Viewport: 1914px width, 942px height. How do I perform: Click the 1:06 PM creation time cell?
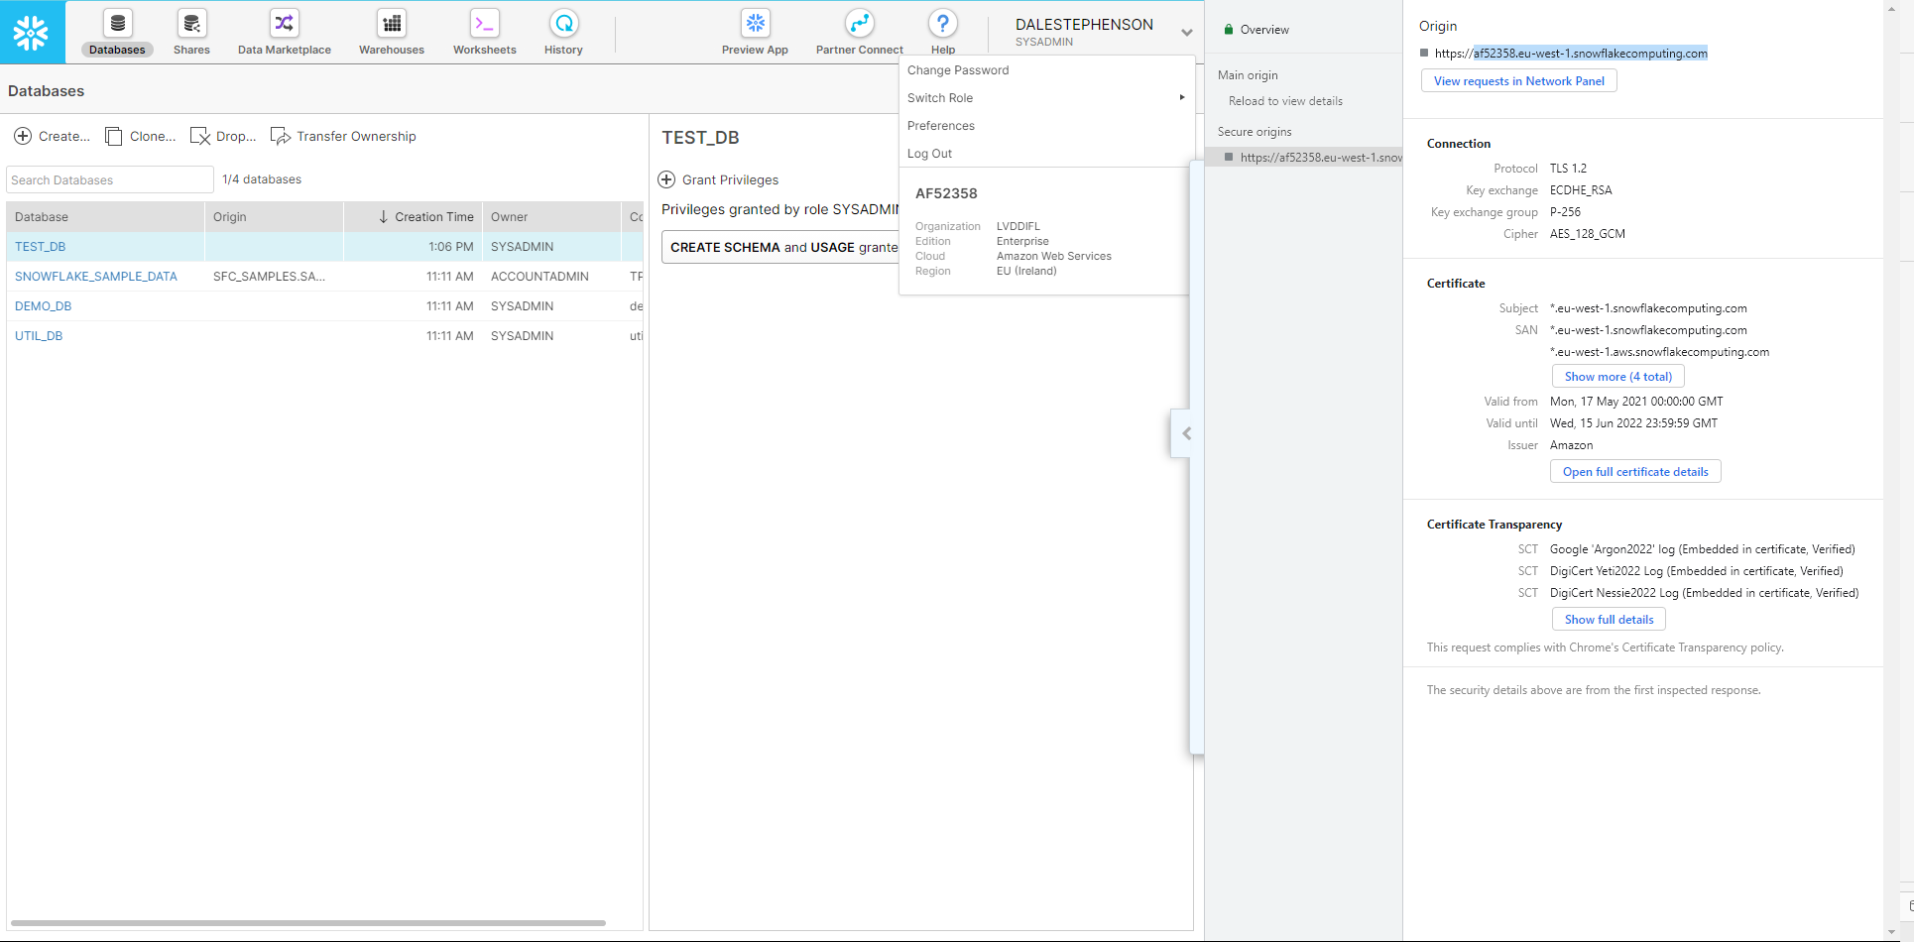tap(451, 247)
